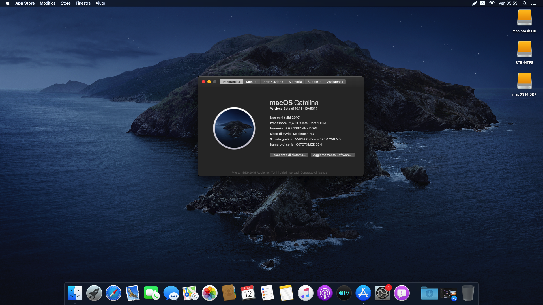
Task: Launch Apple TV app from Dock
Action: coord(344,293)
